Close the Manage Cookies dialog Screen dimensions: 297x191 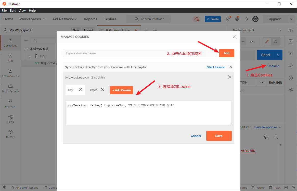[234, 37]
